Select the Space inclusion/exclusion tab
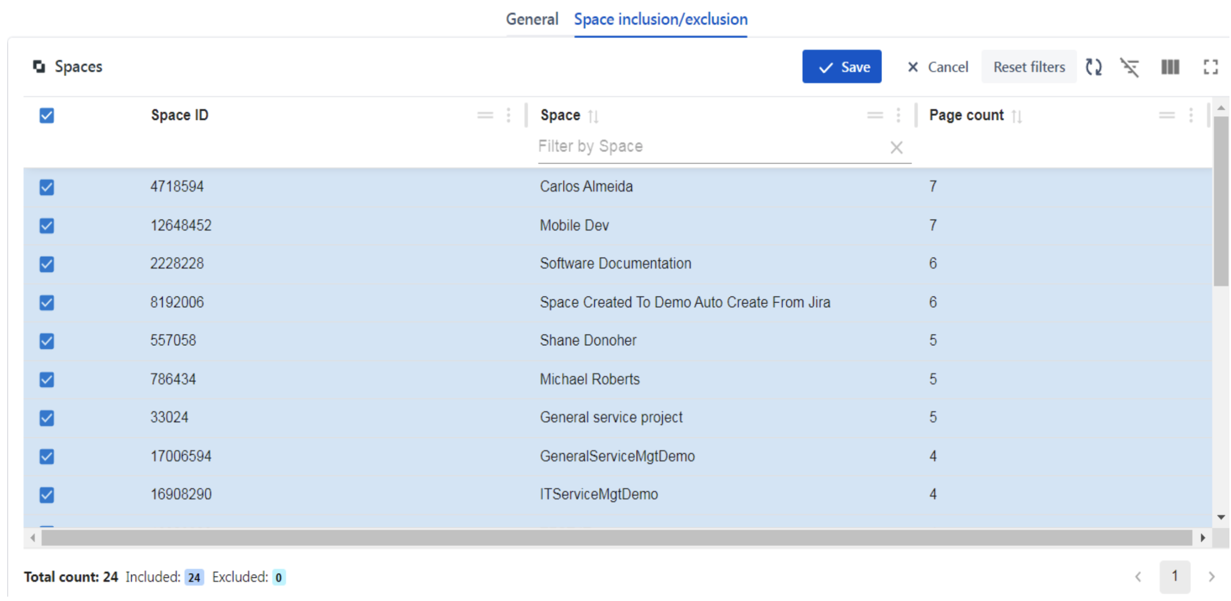1231x601 pixels. tap(661, 20)
